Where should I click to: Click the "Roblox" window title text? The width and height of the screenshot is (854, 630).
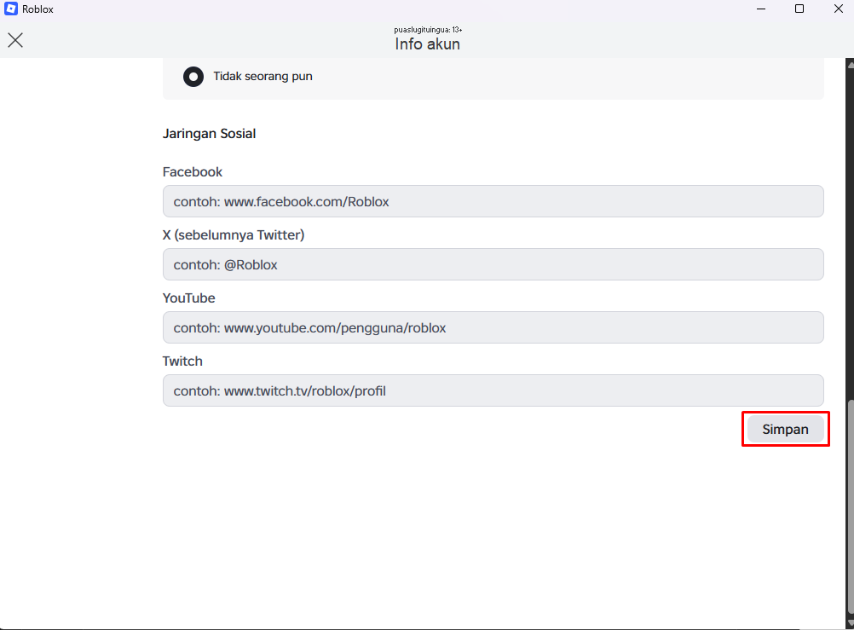[38, 9]
